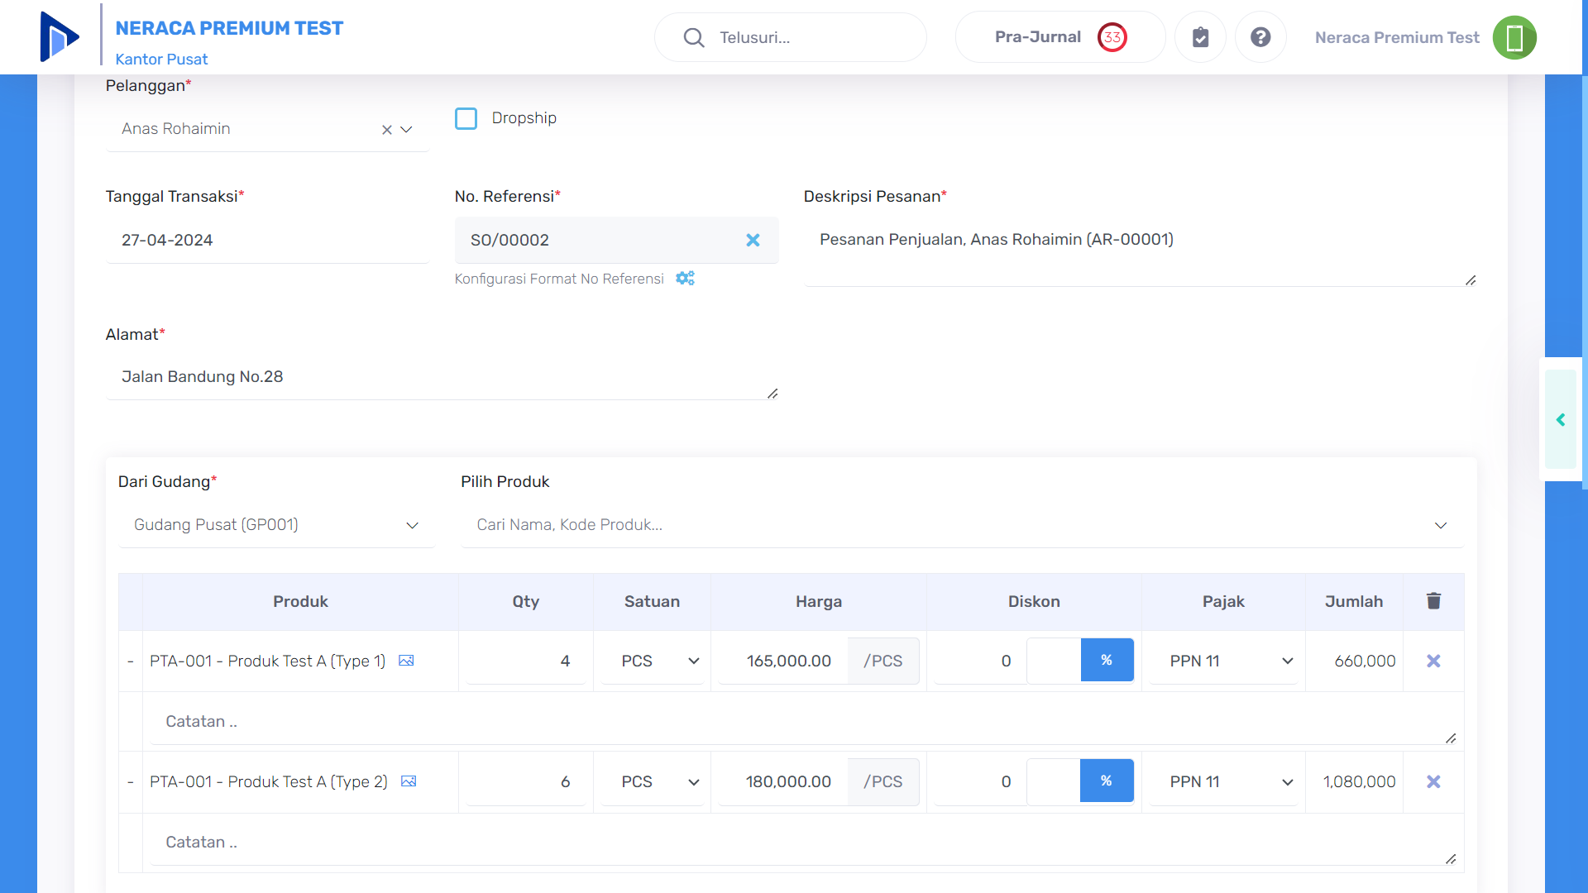Open the clipboard checklist icon in header
Screen dimensions: 1588x893
point(1200,37)
